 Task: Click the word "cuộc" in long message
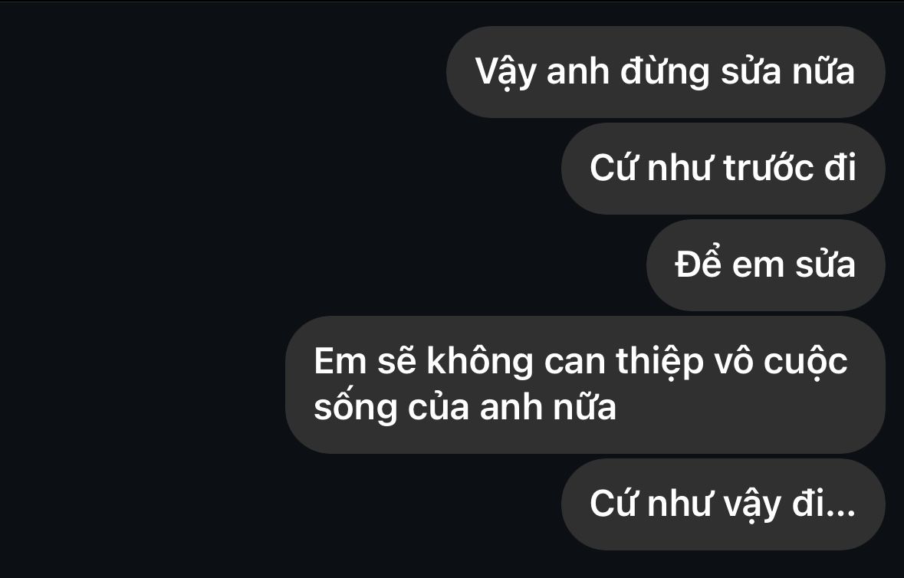[805, 363]
